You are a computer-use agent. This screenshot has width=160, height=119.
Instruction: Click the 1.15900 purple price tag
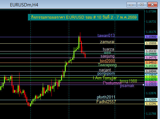click(151, 37)
